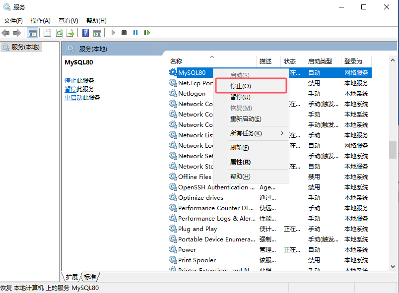399x293 pixels.
Task: Click the Stop Service toolbar icon
Action: tap(124, 33)
